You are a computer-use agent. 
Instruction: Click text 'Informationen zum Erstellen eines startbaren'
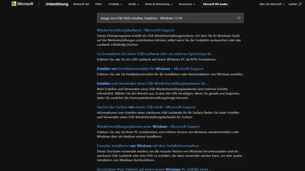coord(129,113)
